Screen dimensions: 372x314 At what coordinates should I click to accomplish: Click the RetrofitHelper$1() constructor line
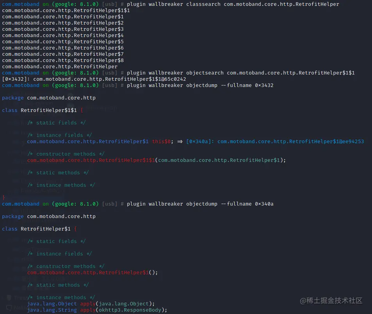click(x=92, y=273)
